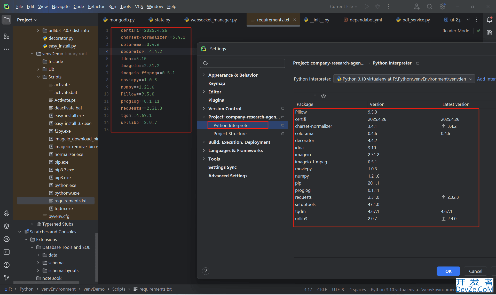The width and height of the screenshot is (496, 295).
Task: Open the Python Interpreter dropdown
Action: [404, 79]
